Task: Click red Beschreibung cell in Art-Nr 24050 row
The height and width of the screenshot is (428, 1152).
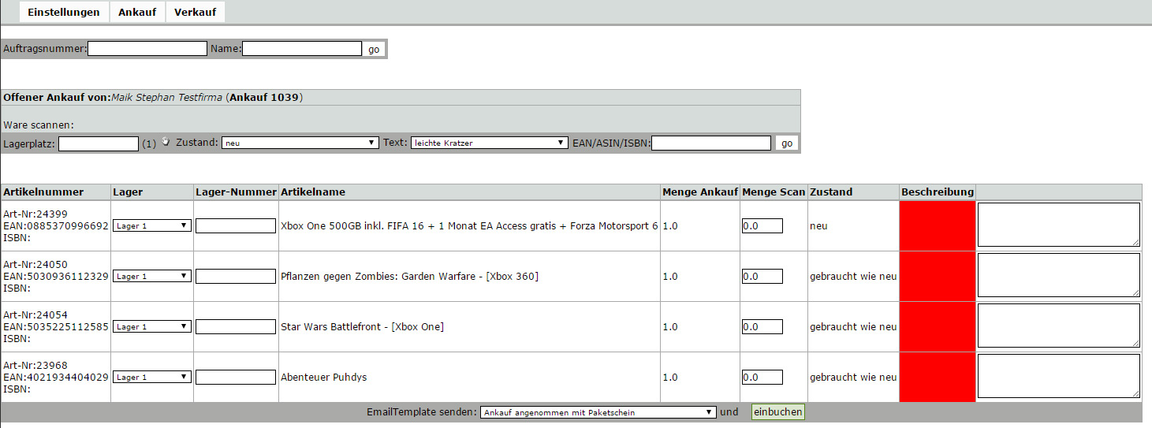Action: (938, 277)
